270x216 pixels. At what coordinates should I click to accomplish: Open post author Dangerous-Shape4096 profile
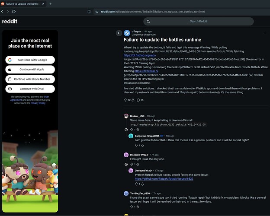tap(144, 35)
